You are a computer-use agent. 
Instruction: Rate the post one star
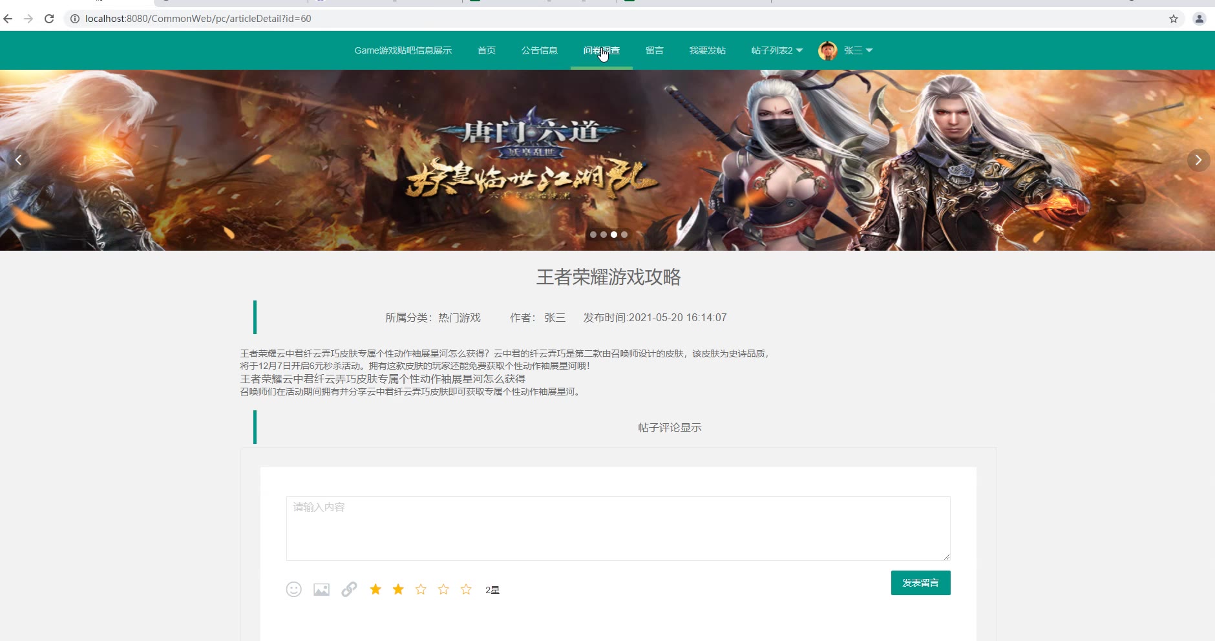375,589
